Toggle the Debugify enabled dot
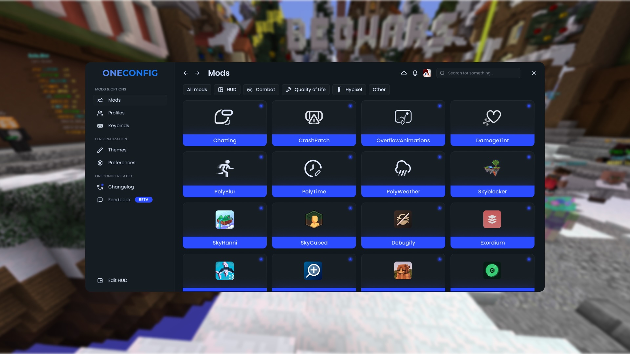The image size is (630, 354). [x=440, y=208]
